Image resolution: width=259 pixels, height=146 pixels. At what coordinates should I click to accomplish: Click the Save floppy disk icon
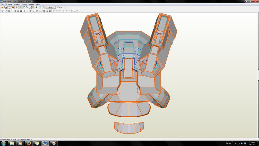(x=6, y=7)
